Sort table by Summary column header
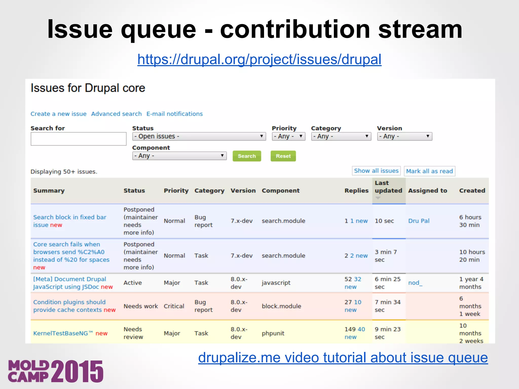 [x=49, y=191]
